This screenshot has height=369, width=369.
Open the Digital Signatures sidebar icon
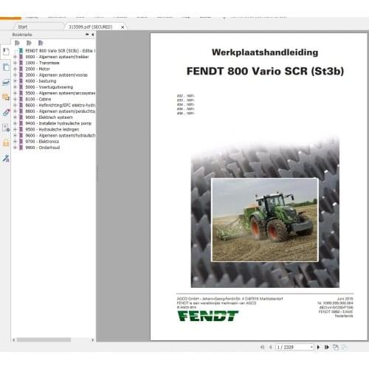coord(6,128)
